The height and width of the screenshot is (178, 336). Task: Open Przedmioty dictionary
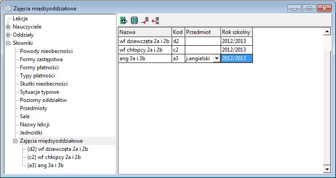coord(34,108)
